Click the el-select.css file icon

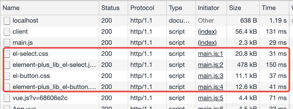pos(7,54)
